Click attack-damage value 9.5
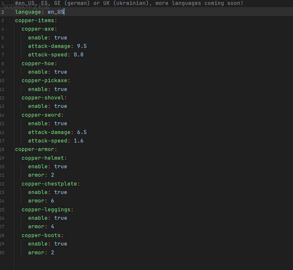This screenshot has height=270, width=293. tap(82, 46)
